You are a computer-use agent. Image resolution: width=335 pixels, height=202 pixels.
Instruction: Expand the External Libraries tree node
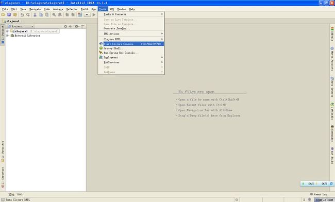(x=8, y=36)
